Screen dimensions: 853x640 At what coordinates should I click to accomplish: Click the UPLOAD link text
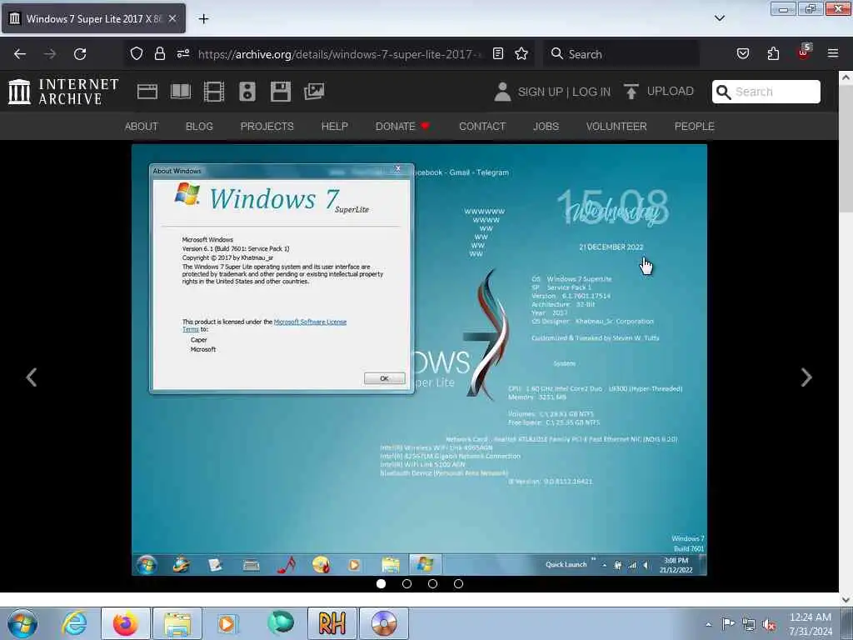click(x=671, y=91)
